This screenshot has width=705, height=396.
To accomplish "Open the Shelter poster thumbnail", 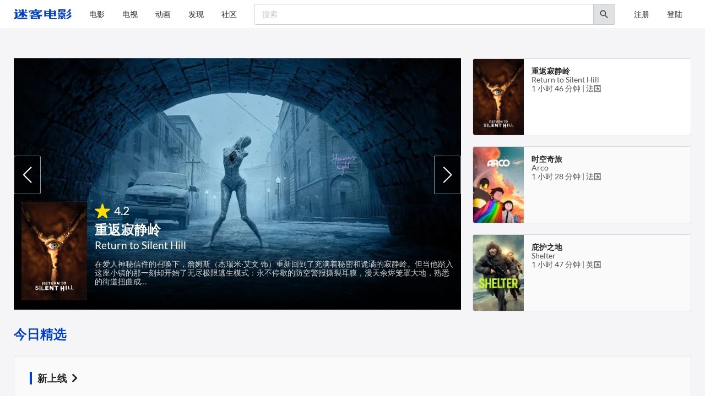I will tap(498, 273).
